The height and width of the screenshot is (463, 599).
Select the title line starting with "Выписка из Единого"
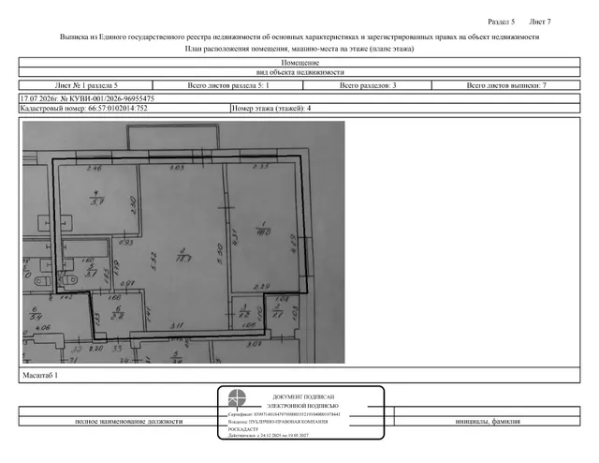(299, 37)
